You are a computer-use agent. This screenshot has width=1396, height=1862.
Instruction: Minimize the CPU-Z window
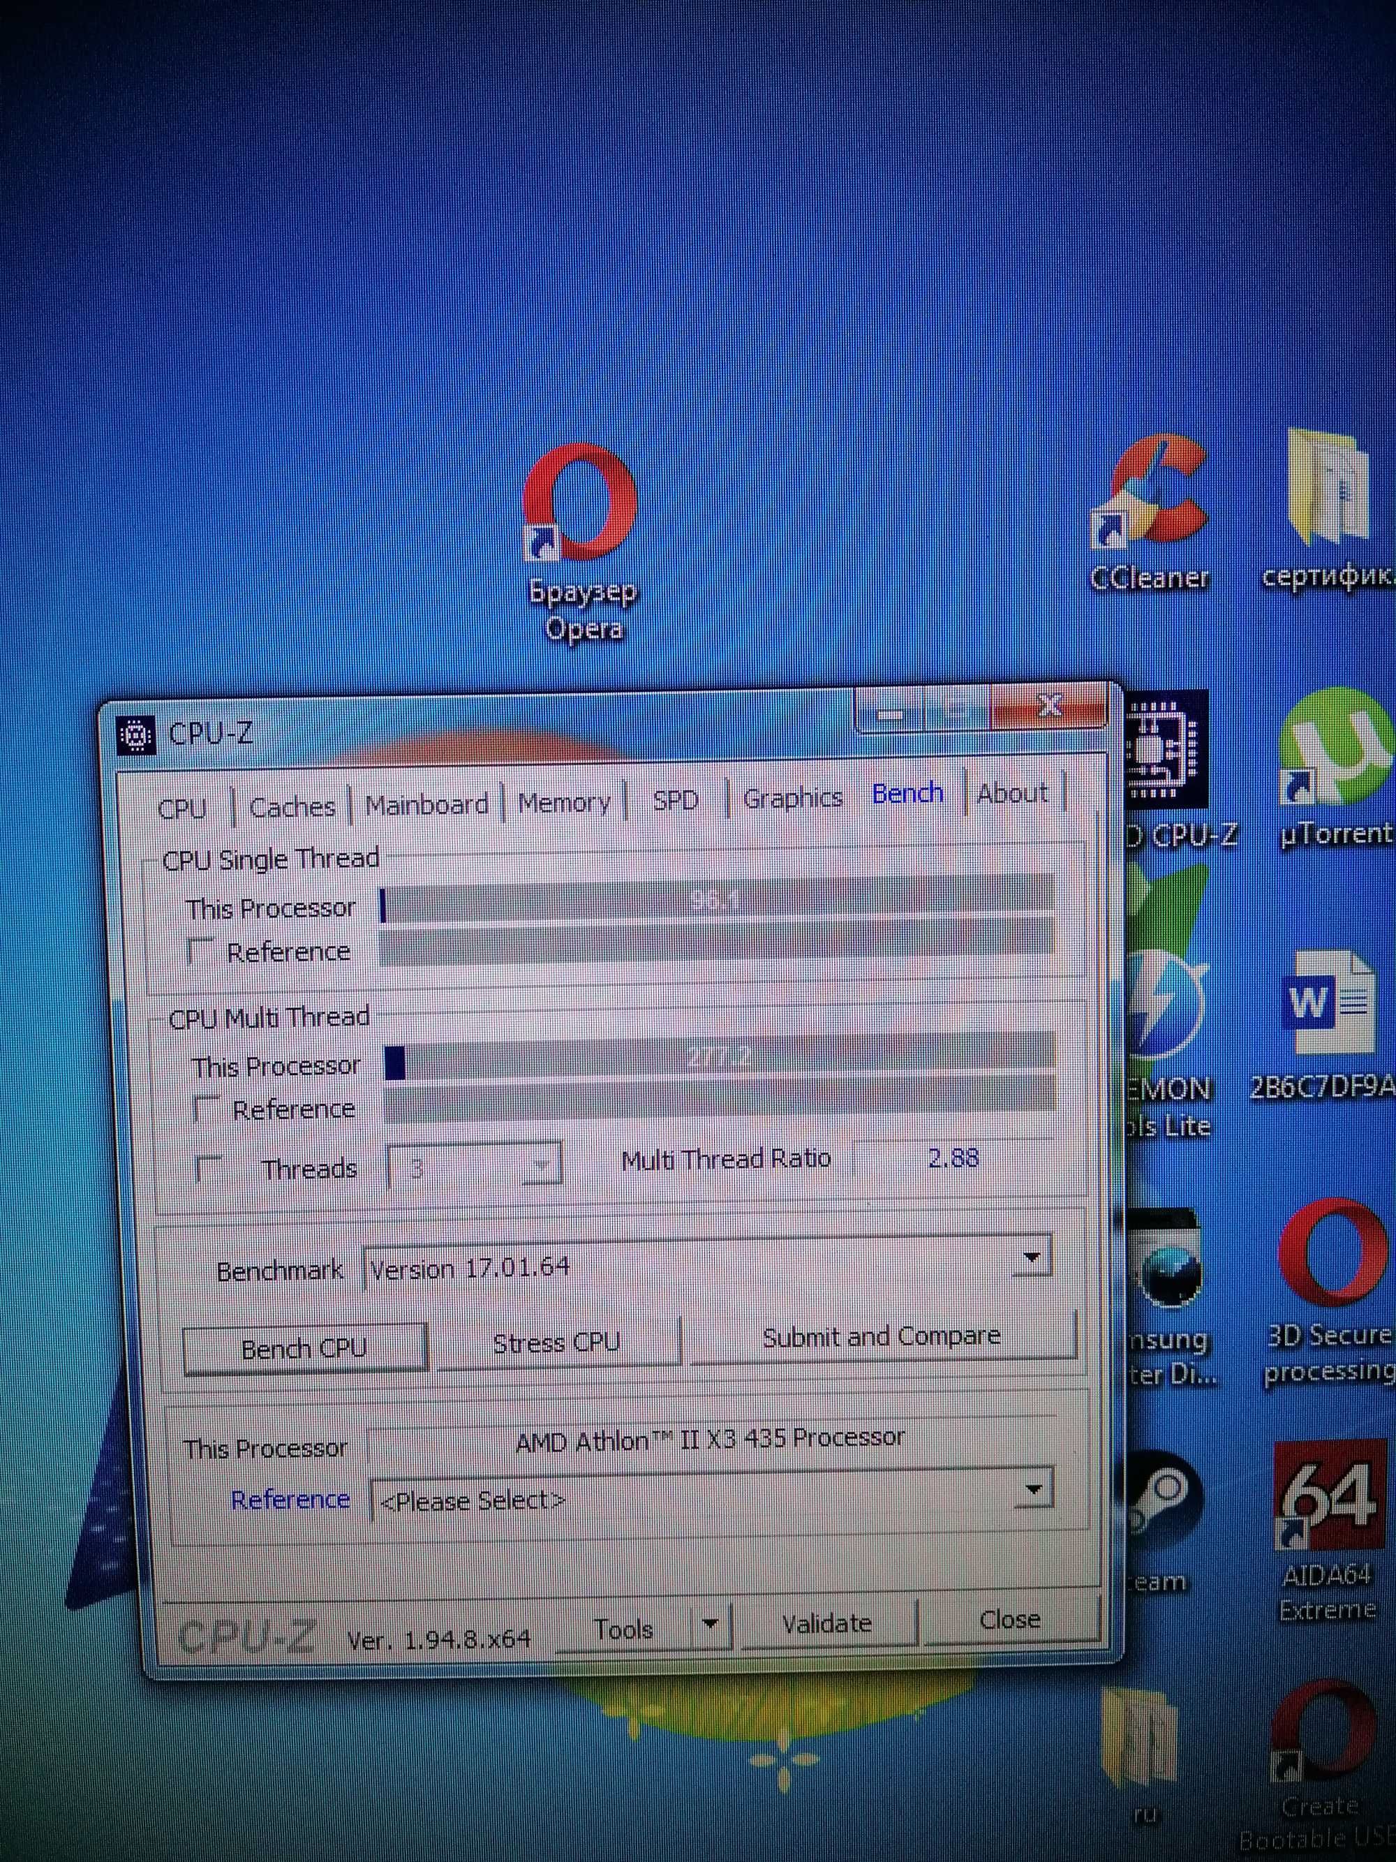tap(890, 712)
